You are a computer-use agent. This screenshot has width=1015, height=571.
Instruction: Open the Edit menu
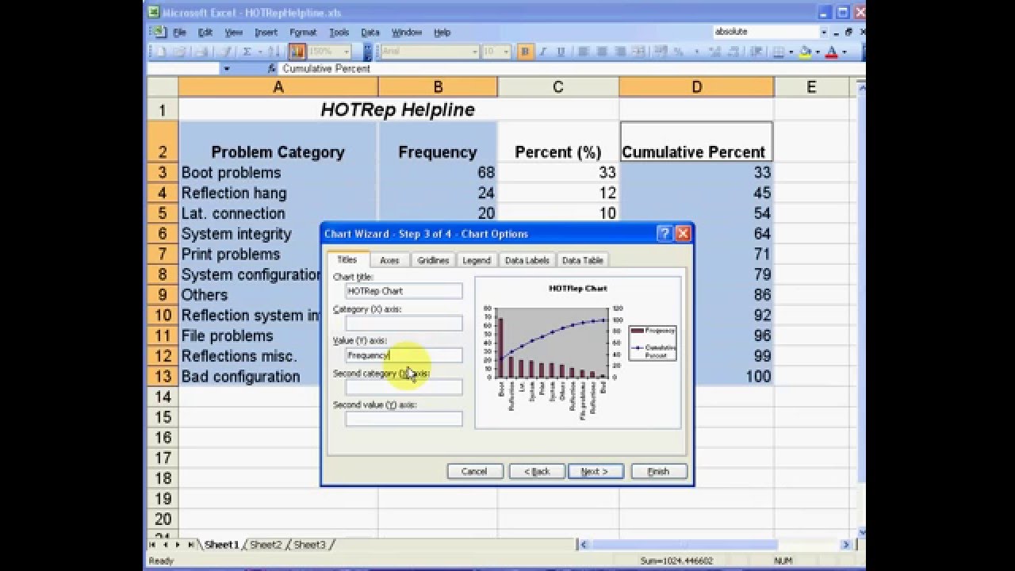[205, 33]
